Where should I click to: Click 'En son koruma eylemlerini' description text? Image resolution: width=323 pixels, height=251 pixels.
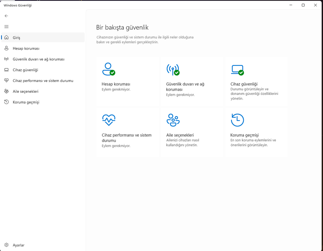(x=253, y=143)
